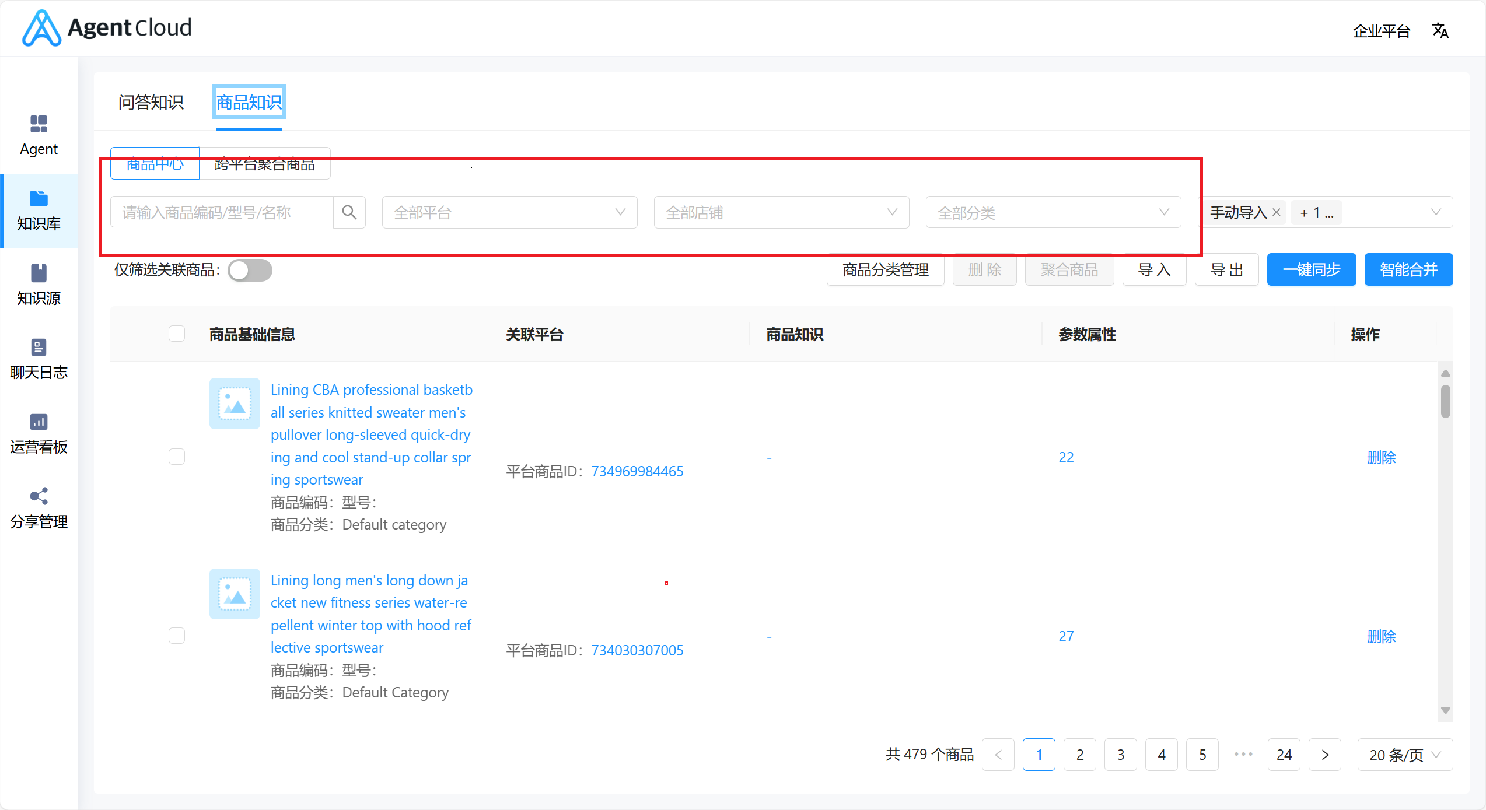The image size is (1486, 810).
Task: Click the scrollbar up arrow
Action: coord(1445,373)
